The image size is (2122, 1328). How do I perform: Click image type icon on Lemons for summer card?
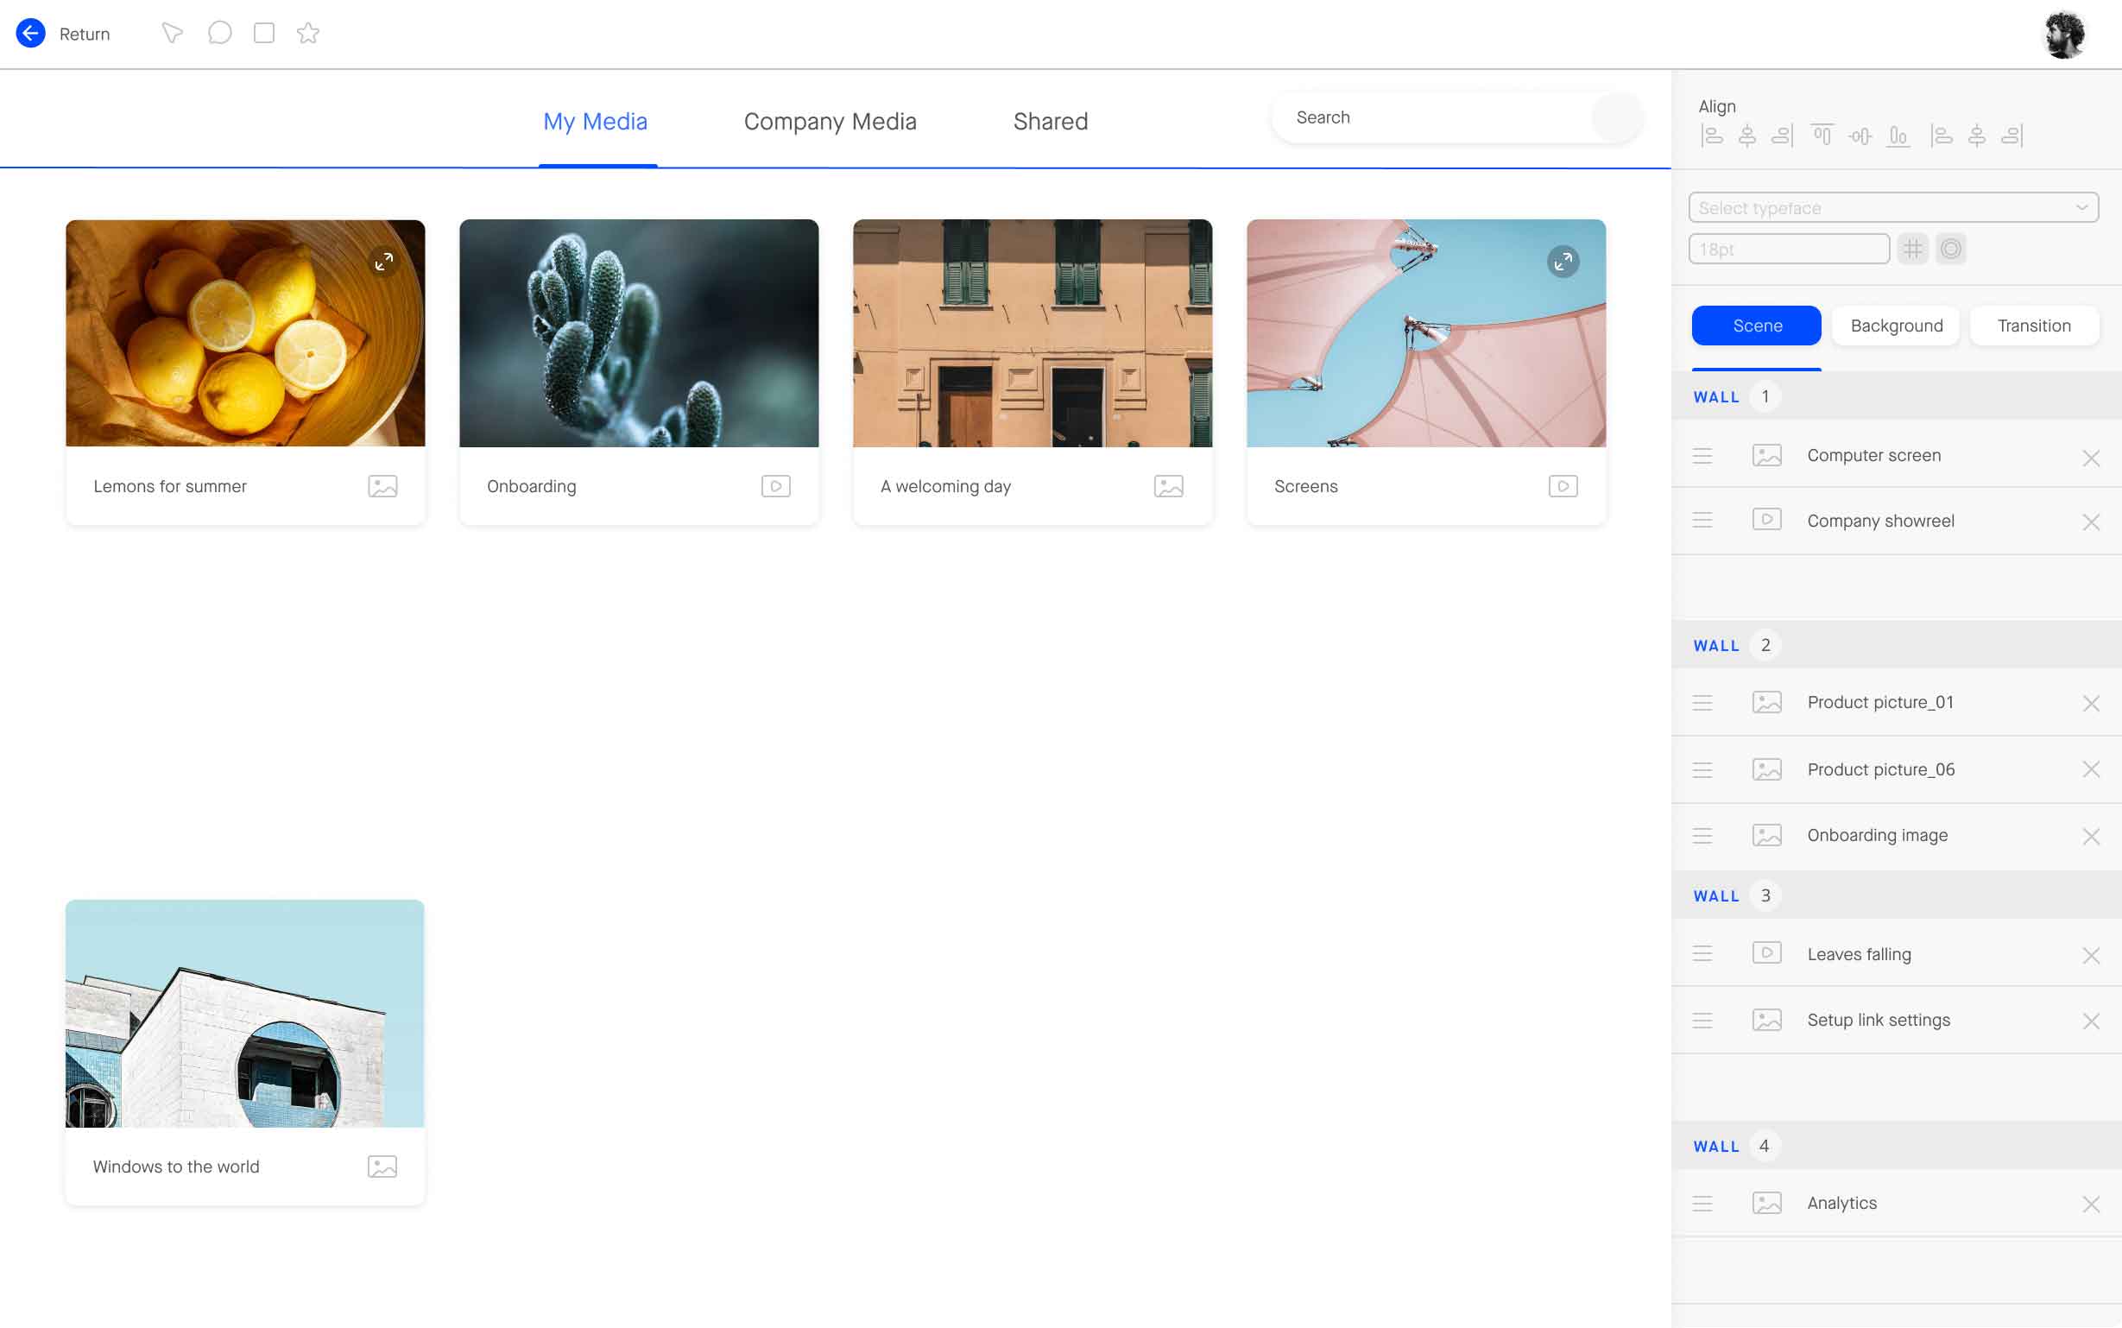[382, 487]
